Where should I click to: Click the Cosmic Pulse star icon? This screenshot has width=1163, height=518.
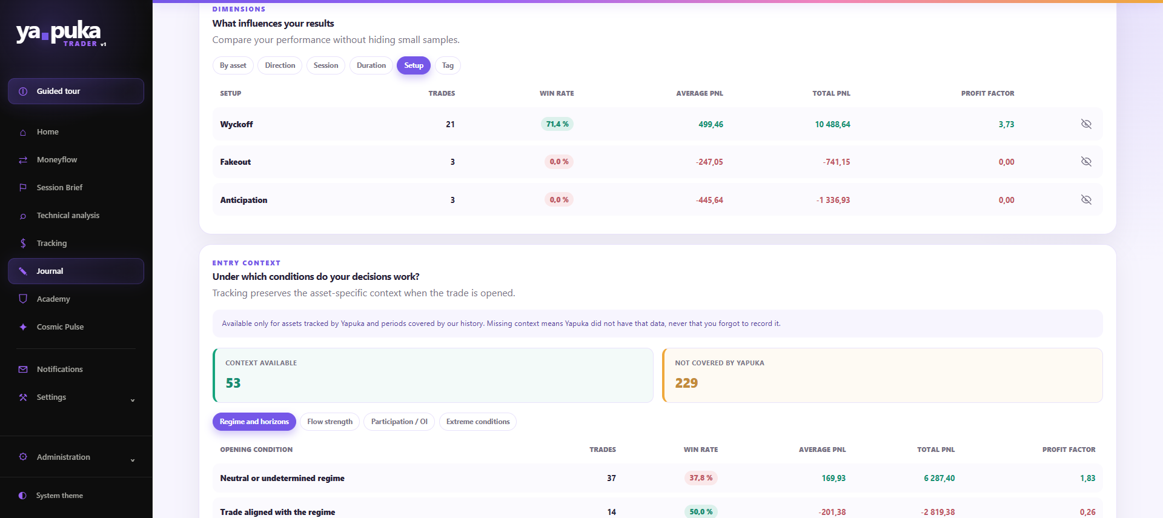click(x=23, y=327)
